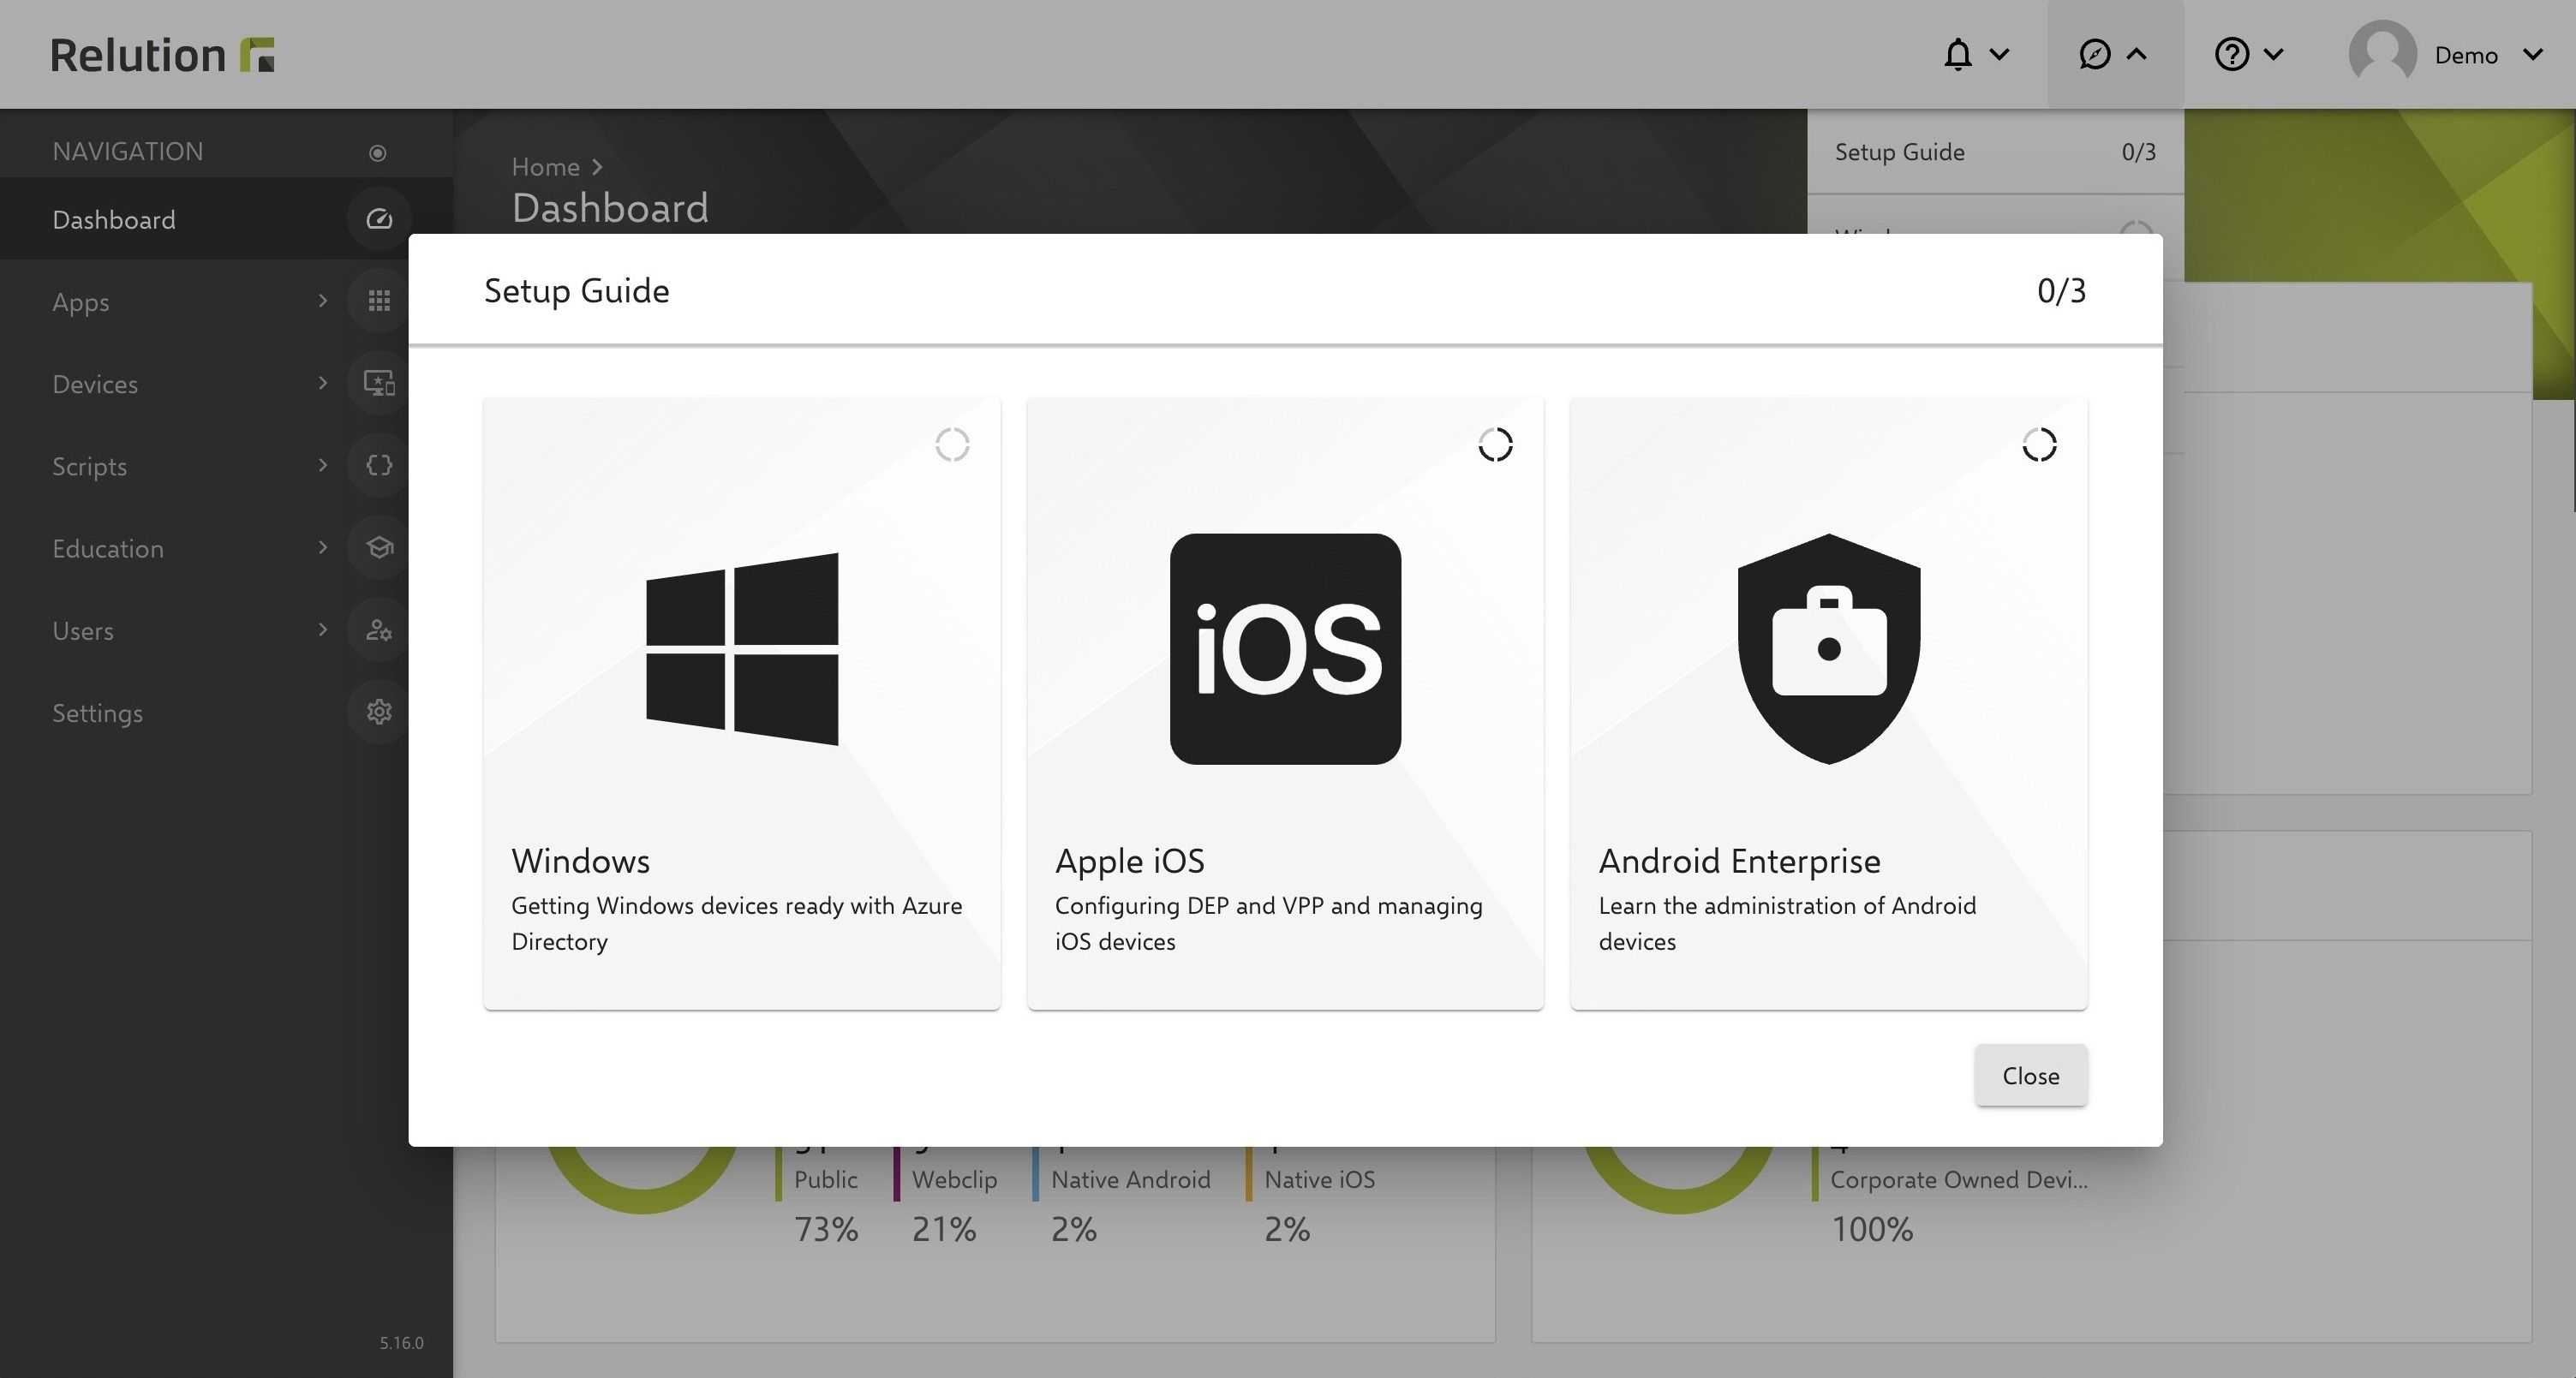Toggle the Android Enterprise progress spinner
2576x1378 pixels.
click(2038, 446)
